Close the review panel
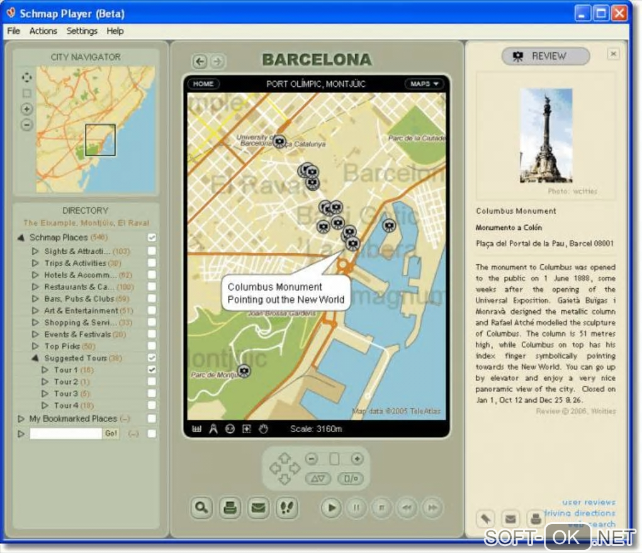 (613, 53)
